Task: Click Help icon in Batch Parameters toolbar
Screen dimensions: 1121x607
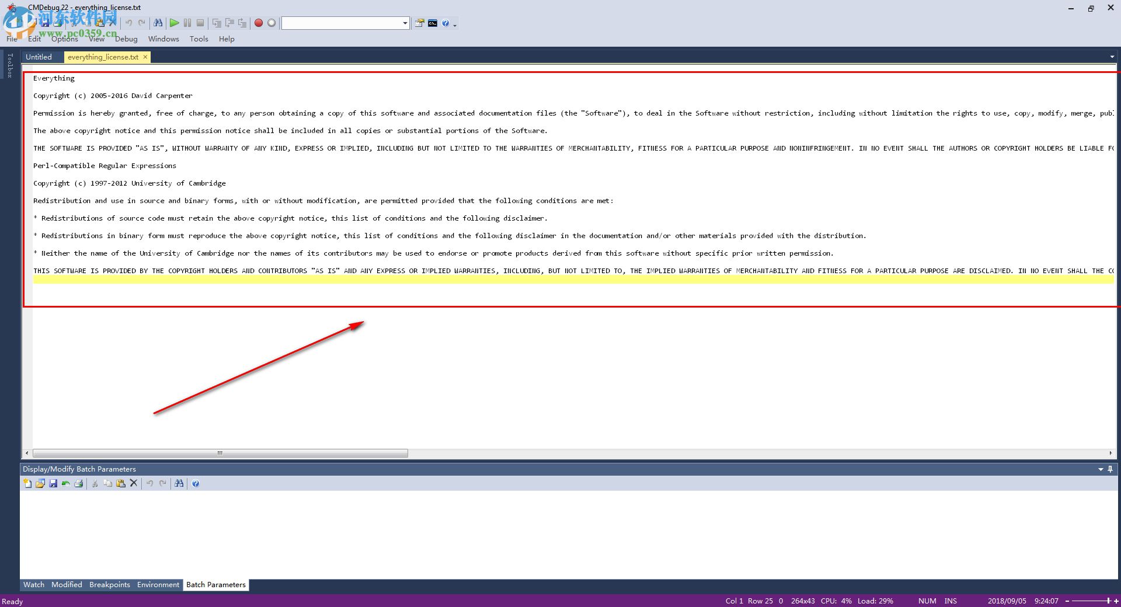Action: [x=196, y=483]
